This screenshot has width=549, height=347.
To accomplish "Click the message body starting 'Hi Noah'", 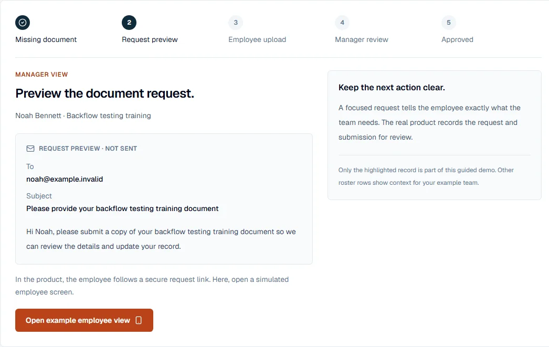I will click(161, 239).
